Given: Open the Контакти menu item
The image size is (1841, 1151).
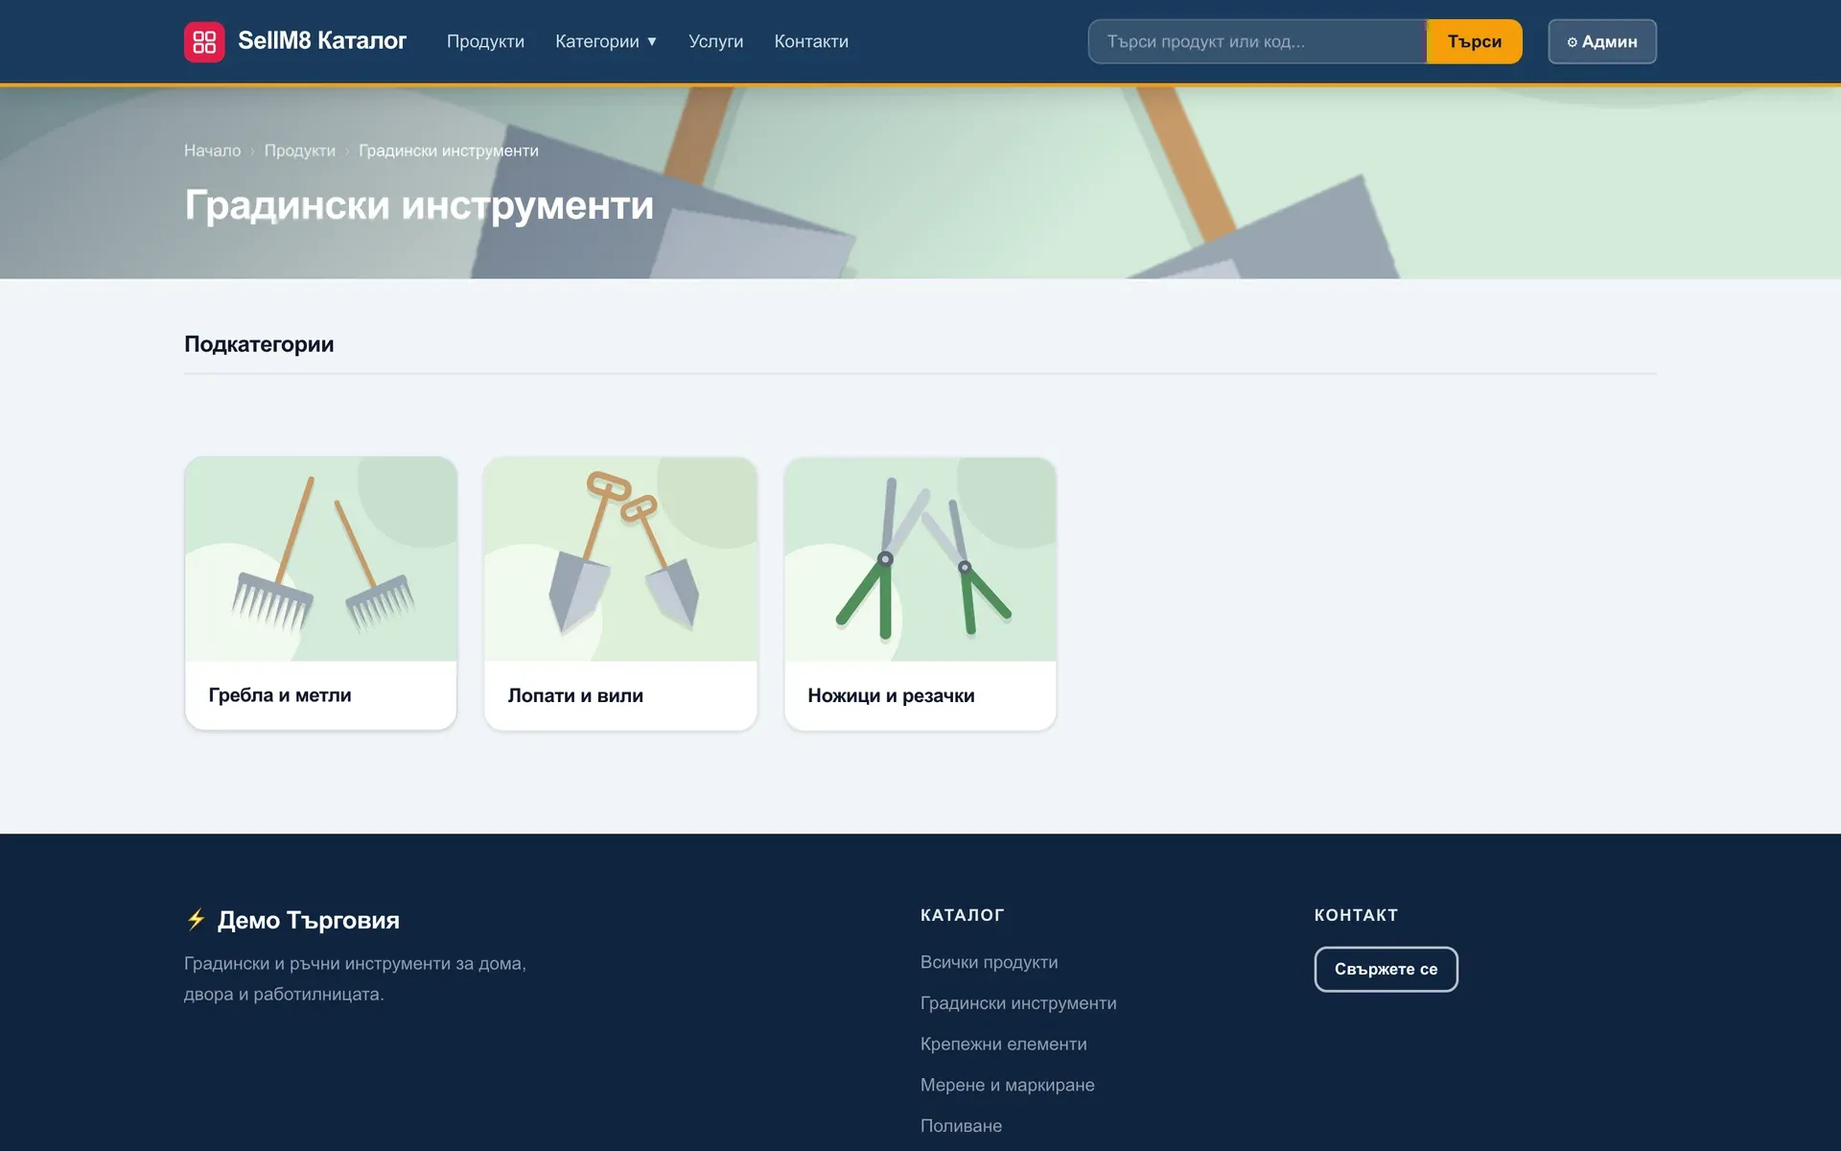Looking at the screenshot, I should [811, 41].
